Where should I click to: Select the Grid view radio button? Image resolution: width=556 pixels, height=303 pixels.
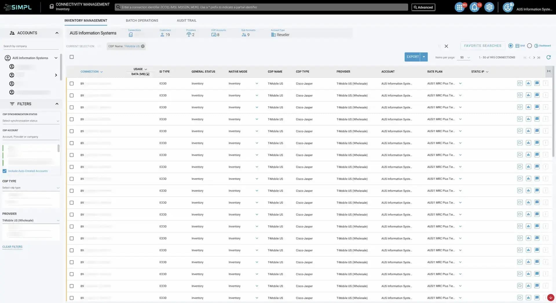511,46
